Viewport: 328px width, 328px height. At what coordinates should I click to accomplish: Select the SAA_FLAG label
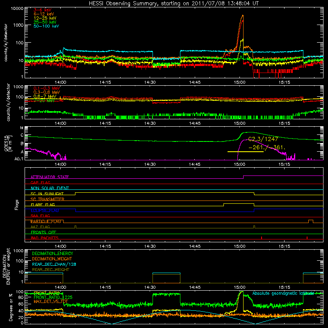[x=40, y=216]
